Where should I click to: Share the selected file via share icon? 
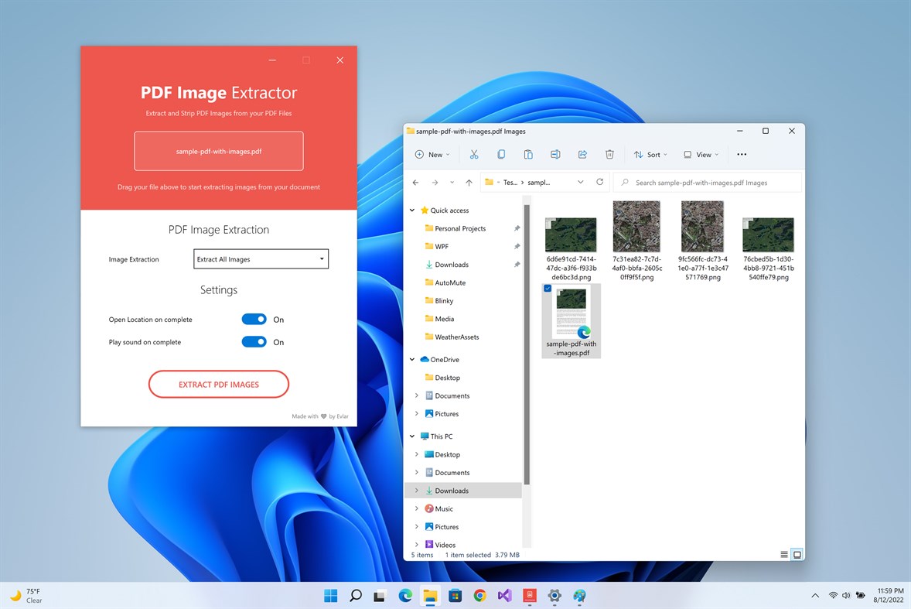click(x=582, y=154)
